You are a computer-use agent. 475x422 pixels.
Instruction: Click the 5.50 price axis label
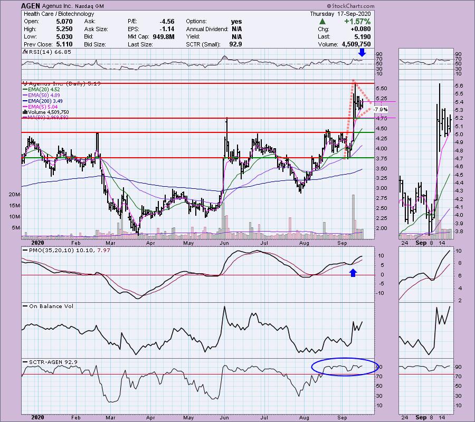coord(381,89)
